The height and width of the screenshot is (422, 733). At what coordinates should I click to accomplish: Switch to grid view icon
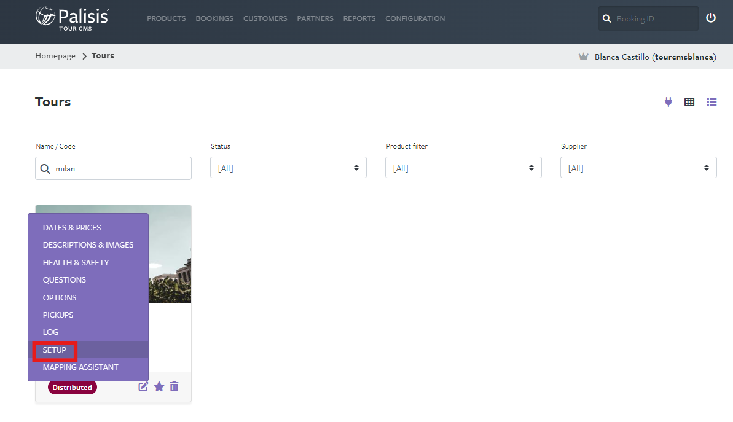pos(689,102)
